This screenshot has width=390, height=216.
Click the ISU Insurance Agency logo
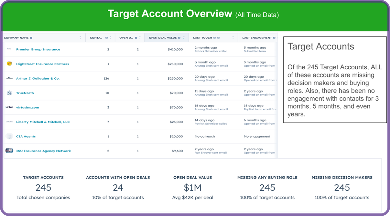pyautogui.click(x=9, y=151)
